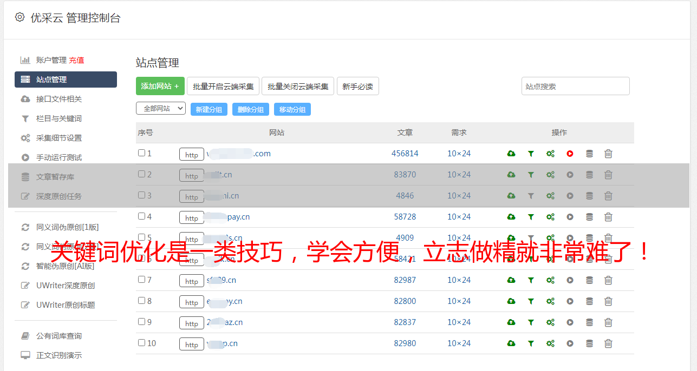Click article count 82980
Screen dimensions: 697x371
coord(405,343)
